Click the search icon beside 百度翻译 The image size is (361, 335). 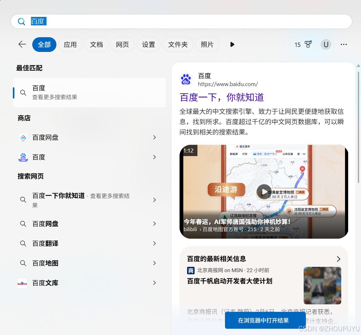click(23, 243)
